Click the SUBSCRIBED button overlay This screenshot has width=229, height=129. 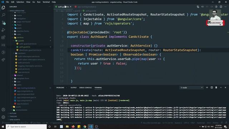coord(215,23)
